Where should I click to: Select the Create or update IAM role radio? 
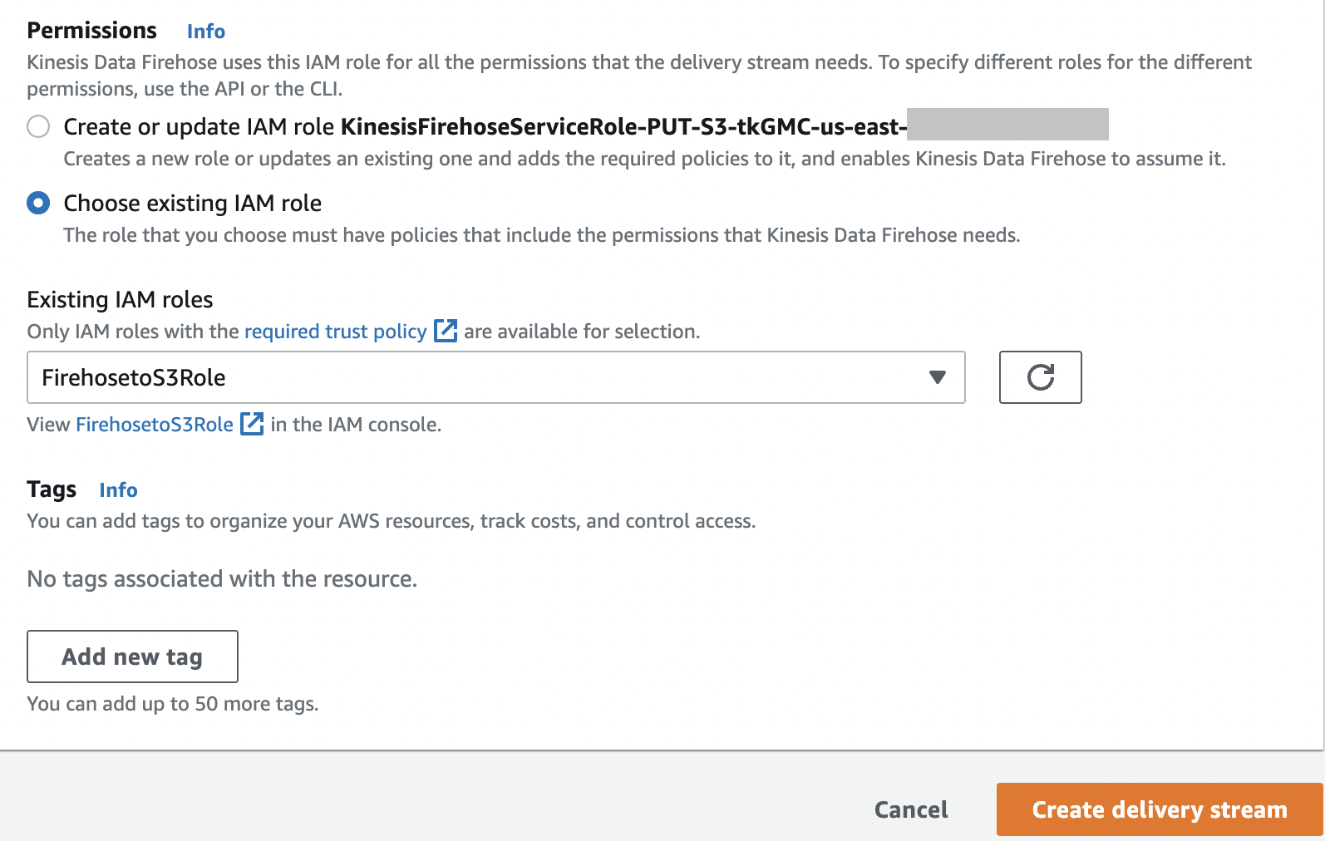[x=38, y=126]
